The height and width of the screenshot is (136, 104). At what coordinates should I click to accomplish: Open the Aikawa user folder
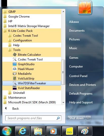[x=74, y=22]
